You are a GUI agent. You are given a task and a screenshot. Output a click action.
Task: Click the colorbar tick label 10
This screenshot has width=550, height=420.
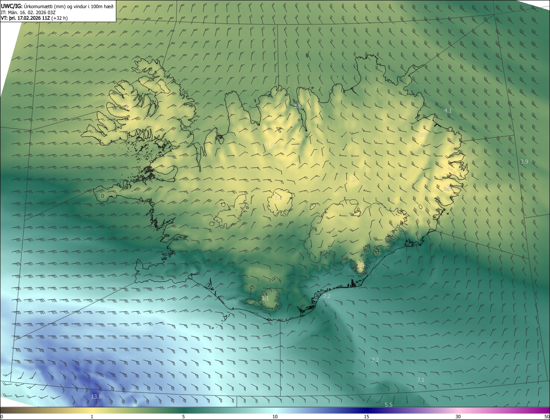(x=275, y=417)
